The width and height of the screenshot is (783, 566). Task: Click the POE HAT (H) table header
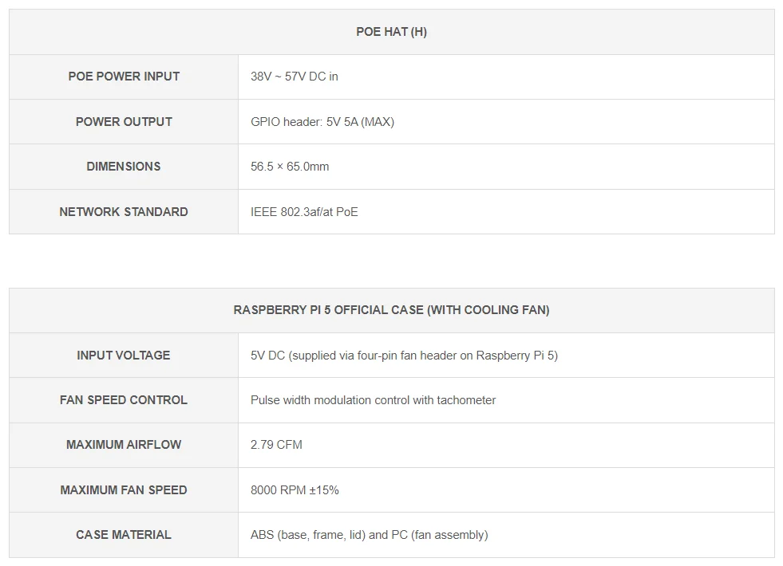[391, 32]
